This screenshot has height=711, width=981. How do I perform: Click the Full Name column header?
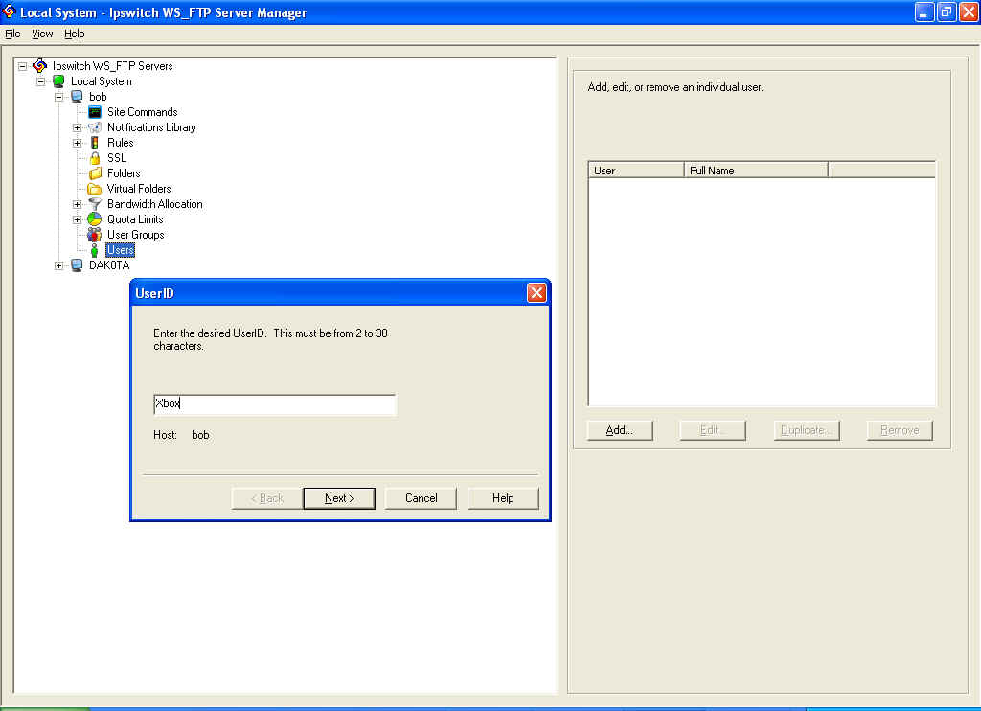pos(756,171)
